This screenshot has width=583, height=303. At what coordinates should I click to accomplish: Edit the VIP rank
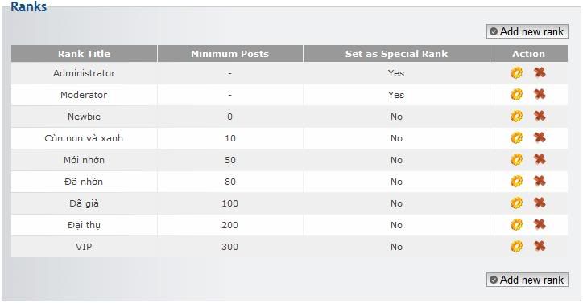click(516, 247)
